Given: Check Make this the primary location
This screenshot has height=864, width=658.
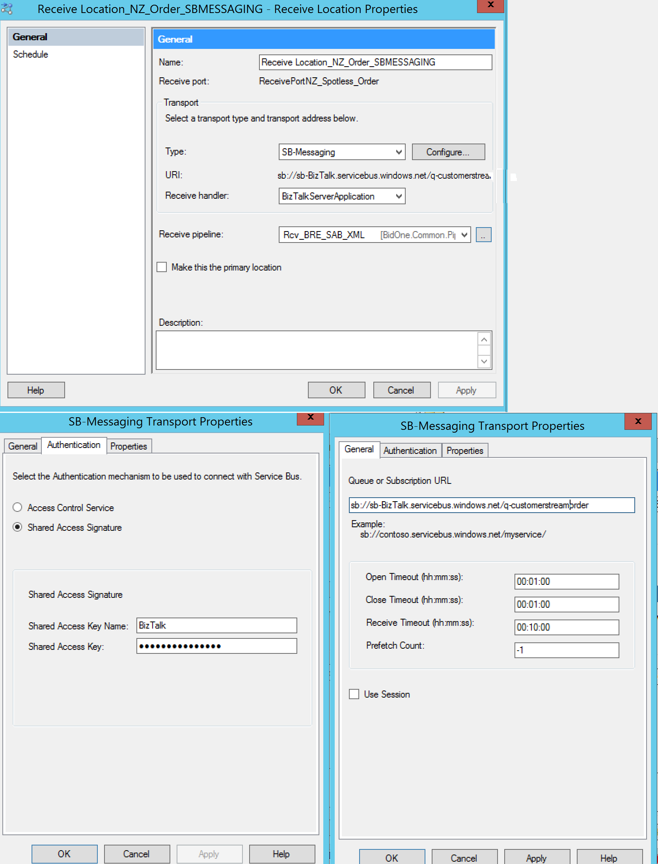Looking at the screenshot, I should (162, 267).
